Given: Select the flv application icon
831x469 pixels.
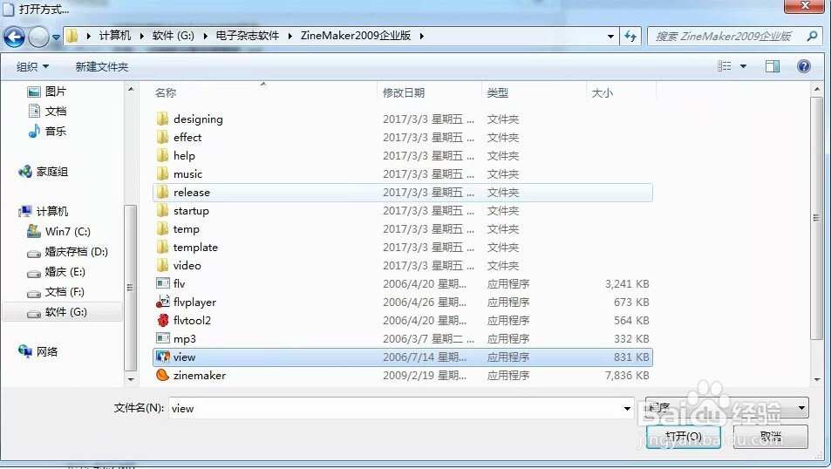Looking at the screenshot, I should [163, 283].
